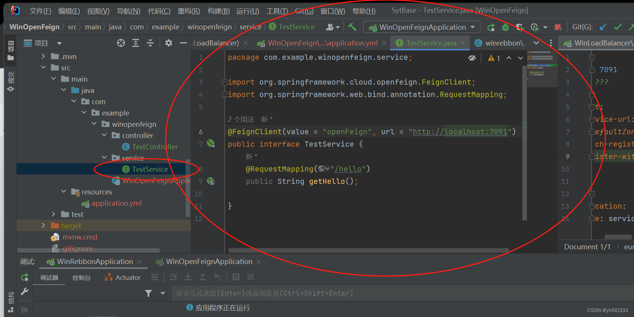Expand the .mvn folder

tap(43, 56)
